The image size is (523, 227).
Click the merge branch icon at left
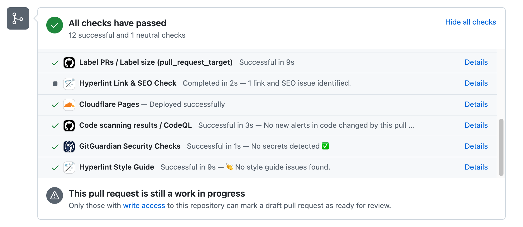click(18, 18)
